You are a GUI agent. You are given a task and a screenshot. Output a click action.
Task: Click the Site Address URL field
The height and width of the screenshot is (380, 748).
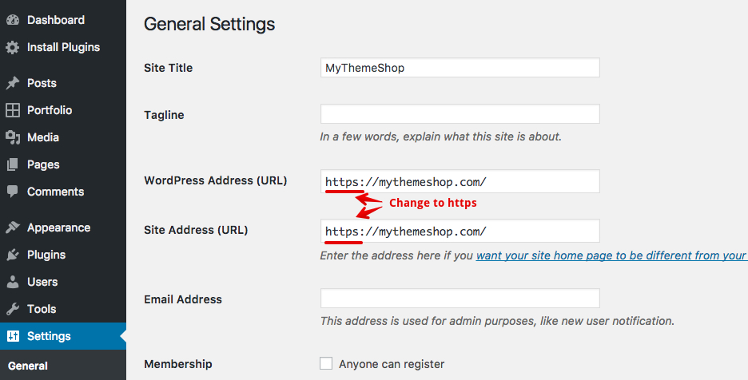pyautogui.click(x=460, y=231)
